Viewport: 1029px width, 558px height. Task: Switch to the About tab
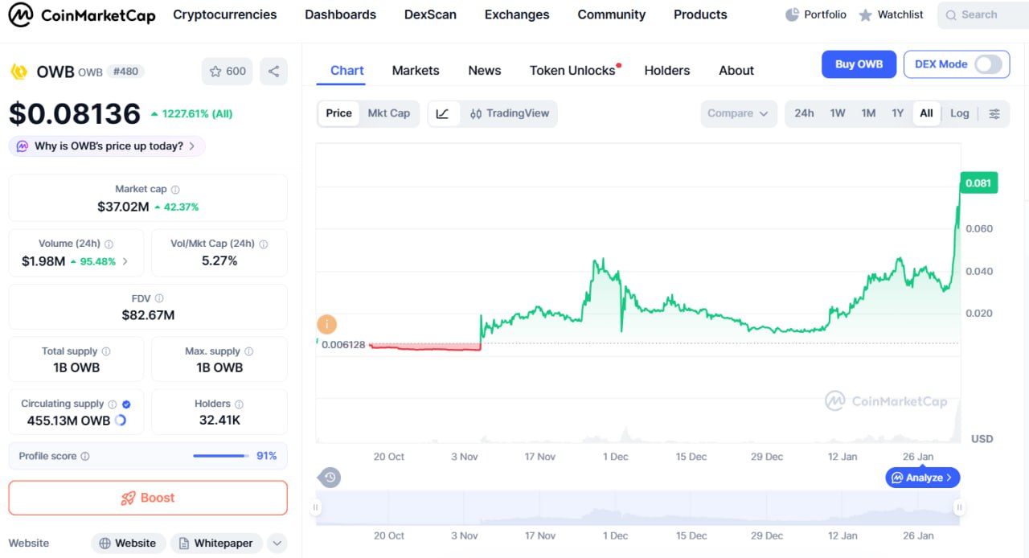pos(736,71)
